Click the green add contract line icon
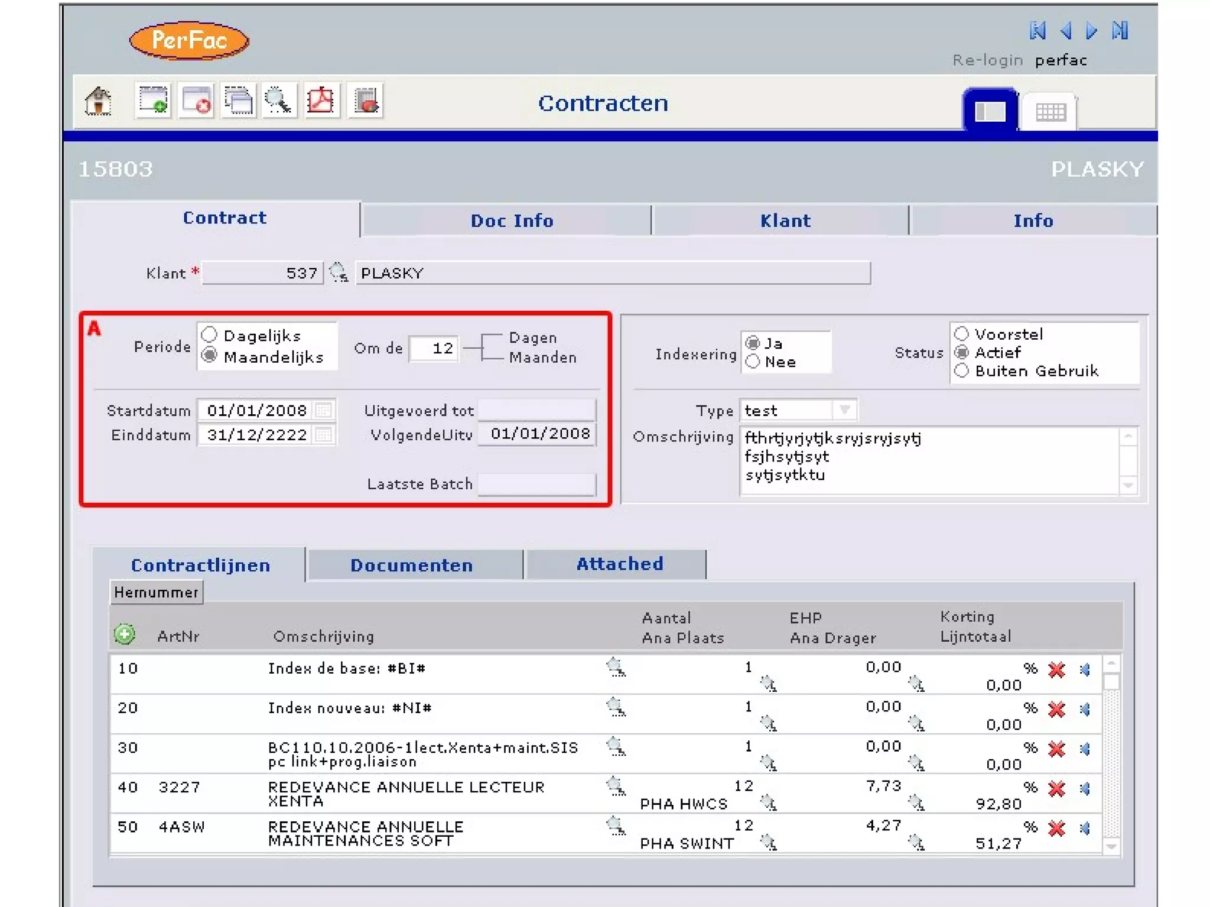 pos(124,635)
